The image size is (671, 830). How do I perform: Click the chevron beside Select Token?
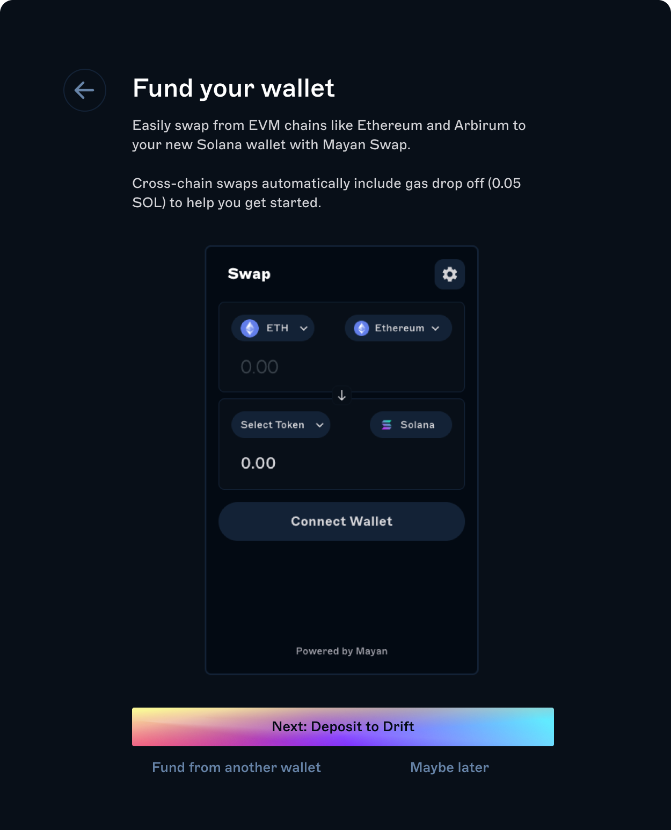click(320, 425)
